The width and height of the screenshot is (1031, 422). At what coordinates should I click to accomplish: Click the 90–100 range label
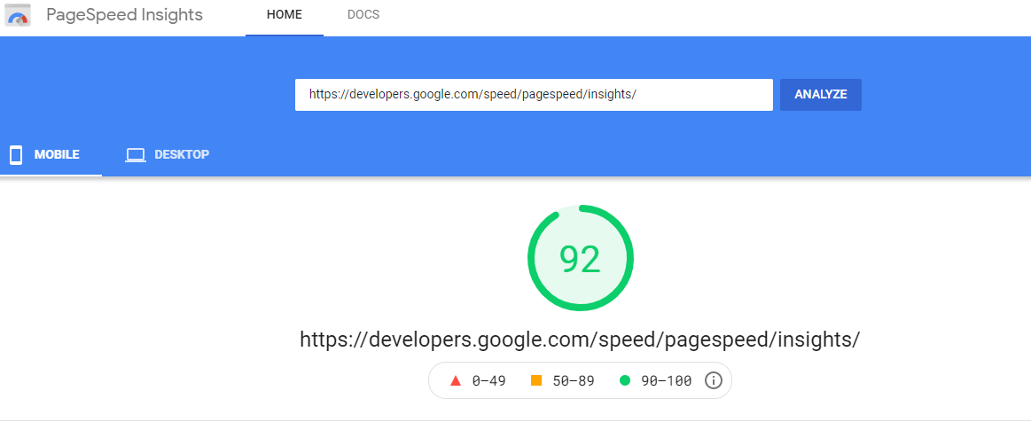click(x=666, y=381)
